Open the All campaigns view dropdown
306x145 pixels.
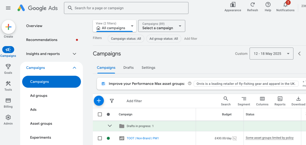click(x=114, y=26)
